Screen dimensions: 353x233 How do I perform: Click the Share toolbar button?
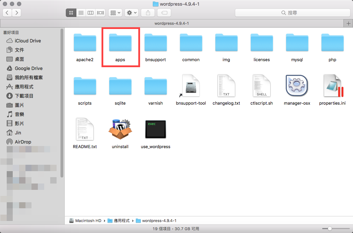coord(148,13)
